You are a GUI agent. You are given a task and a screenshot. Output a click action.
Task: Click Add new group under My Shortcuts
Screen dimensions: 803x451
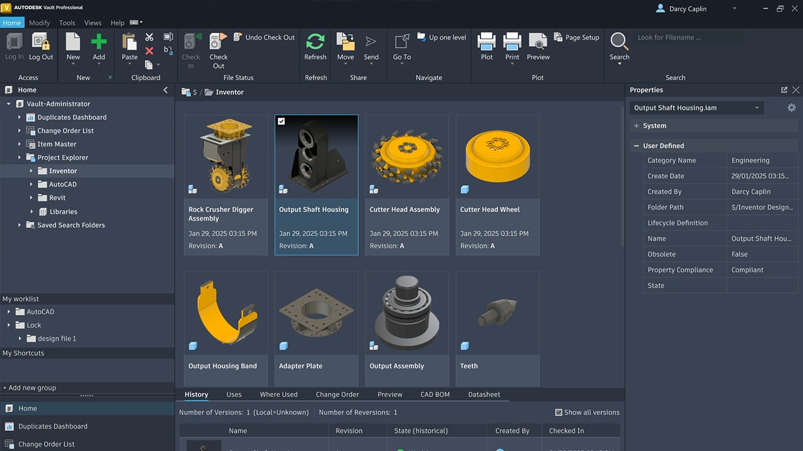pyautogui.click(x=29, y=388)
